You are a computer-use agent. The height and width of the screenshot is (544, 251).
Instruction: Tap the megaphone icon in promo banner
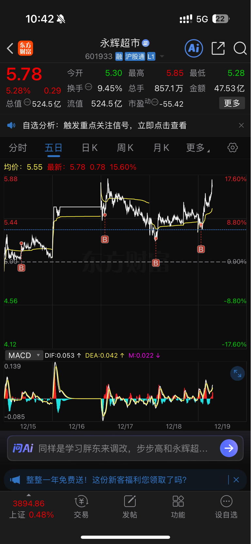click(x=15, y=480)
